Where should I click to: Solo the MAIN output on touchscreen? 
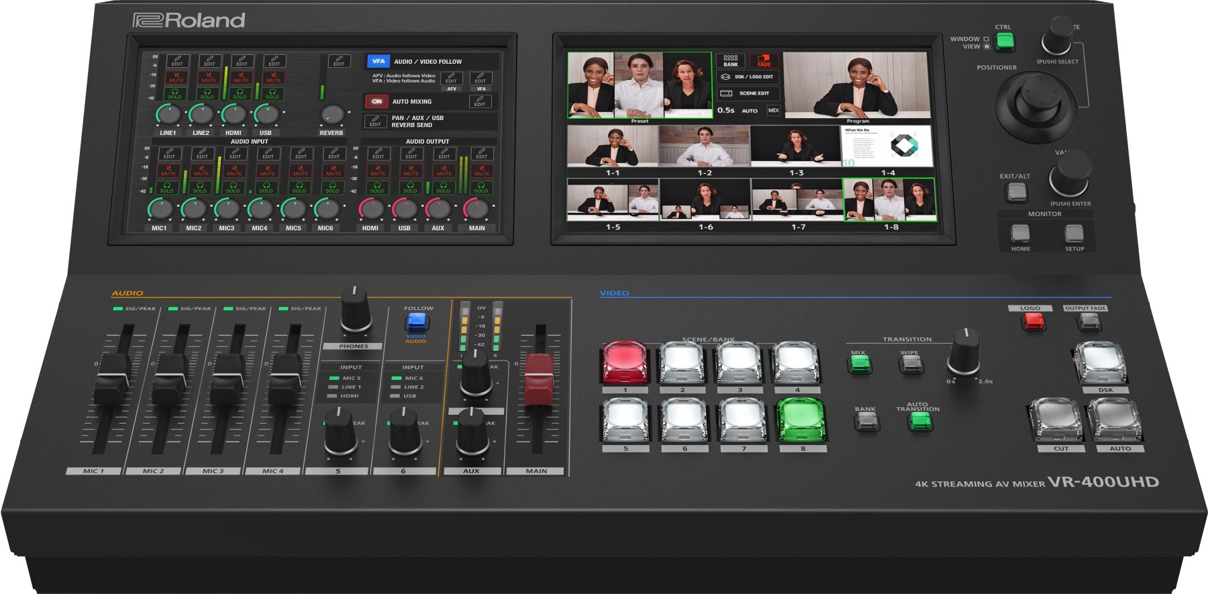(x=481, y=187)
